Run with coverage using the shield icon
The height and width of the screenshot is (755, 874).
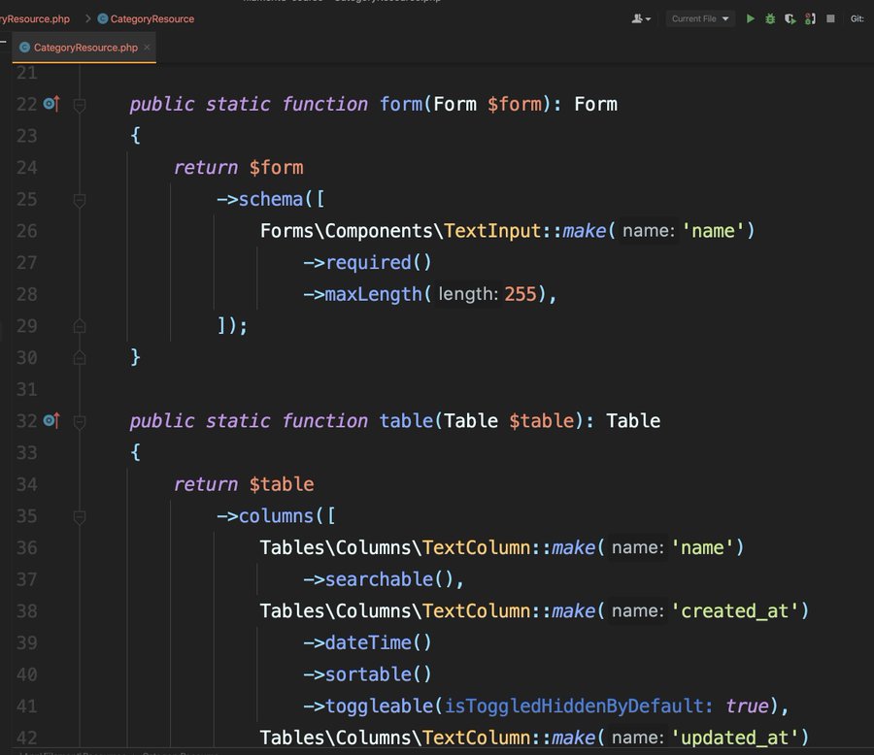790,18
